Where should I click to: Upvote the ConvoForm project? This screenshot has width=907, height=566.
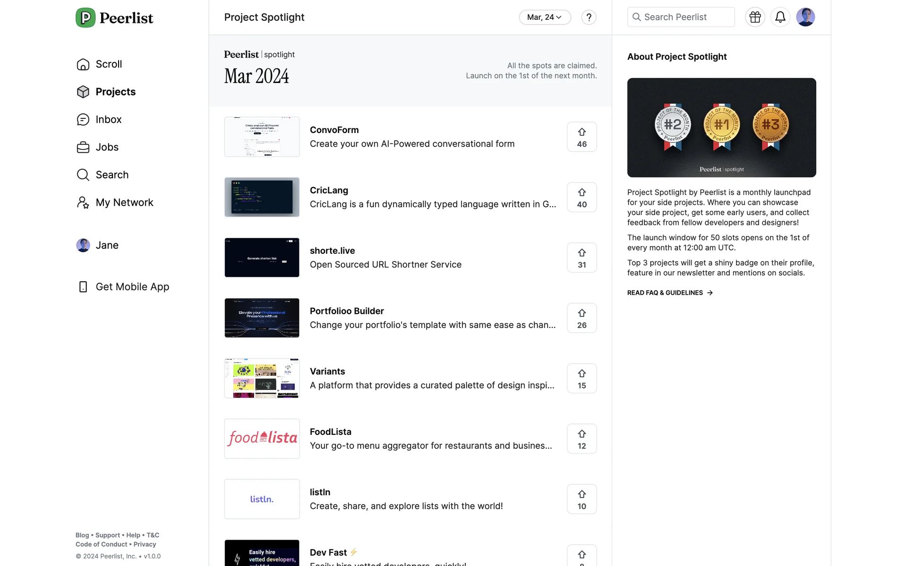(x=582, y=137)
